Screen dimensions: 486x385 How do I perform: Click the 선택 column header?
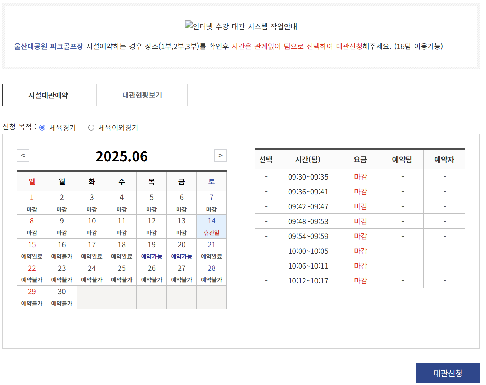point(265,159)
